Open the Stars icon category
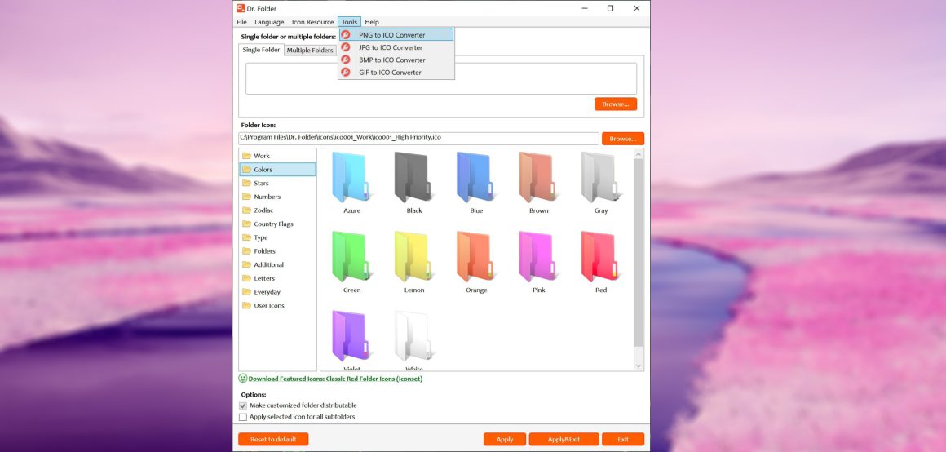 click(277, 183)
